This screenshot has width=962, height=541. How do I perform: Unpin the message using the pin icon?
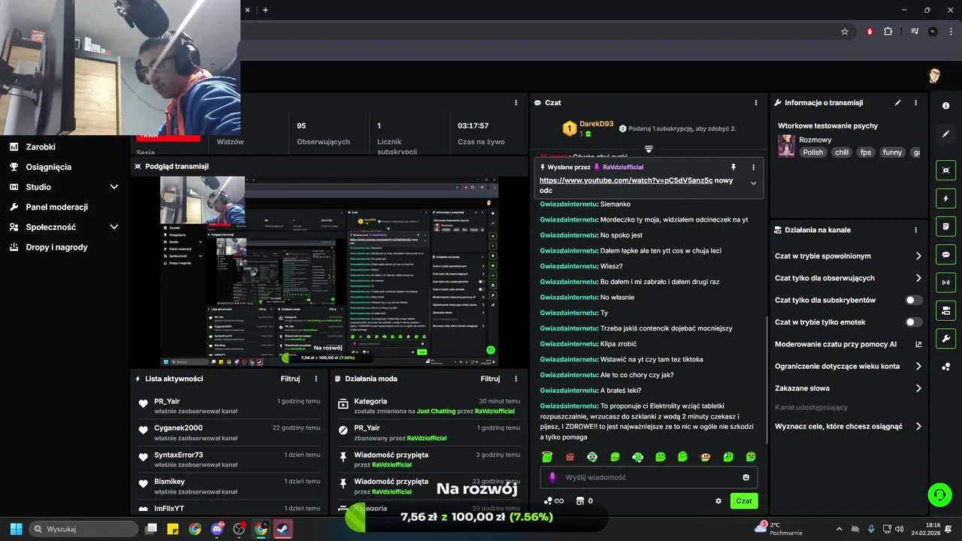tap(734, 167)
